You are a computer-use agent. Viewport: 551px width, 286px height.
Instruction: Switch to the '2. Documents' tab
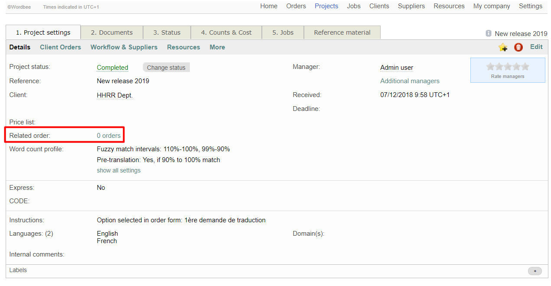tap(112, 32)
